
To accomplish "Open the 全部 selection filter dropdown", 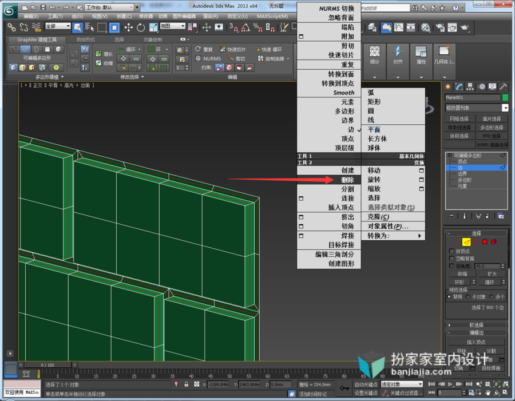I will coord(58,26).
